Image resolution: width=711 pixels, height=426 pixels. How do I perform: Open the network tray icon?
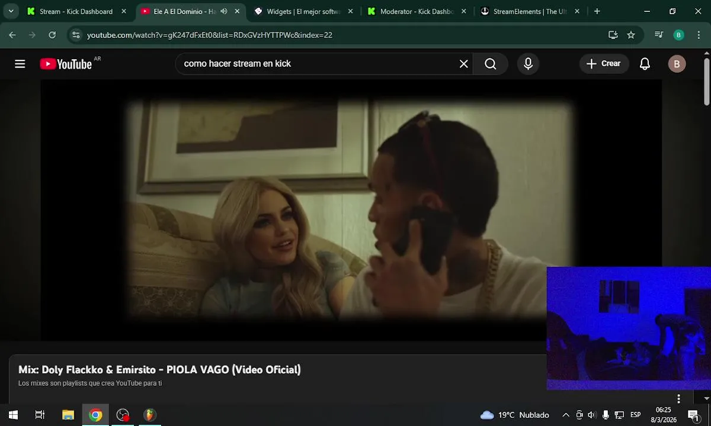619,415
